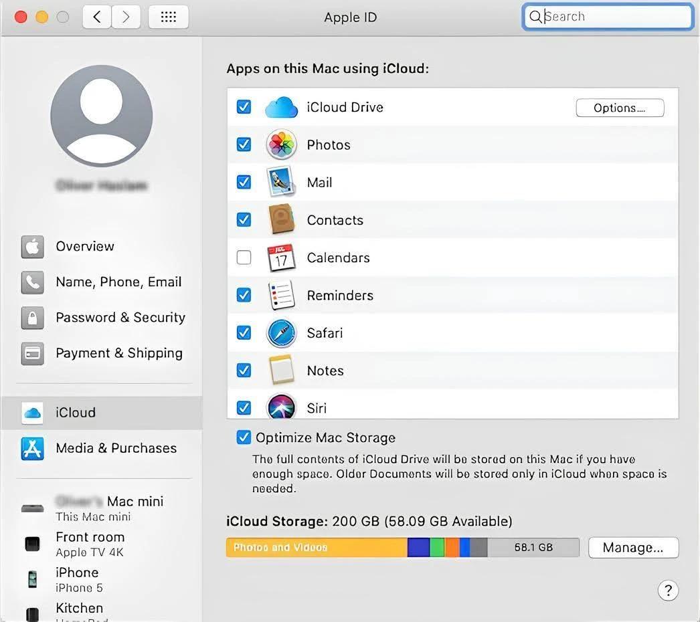The image size is (700, 622).
Task: Click the Siri icon
Action: click(x=280, y=407)
